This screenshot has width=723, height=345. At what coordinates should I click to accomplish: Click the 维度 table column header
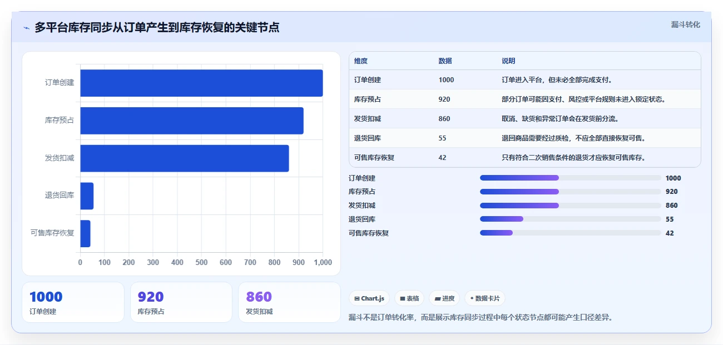(361, 61)
